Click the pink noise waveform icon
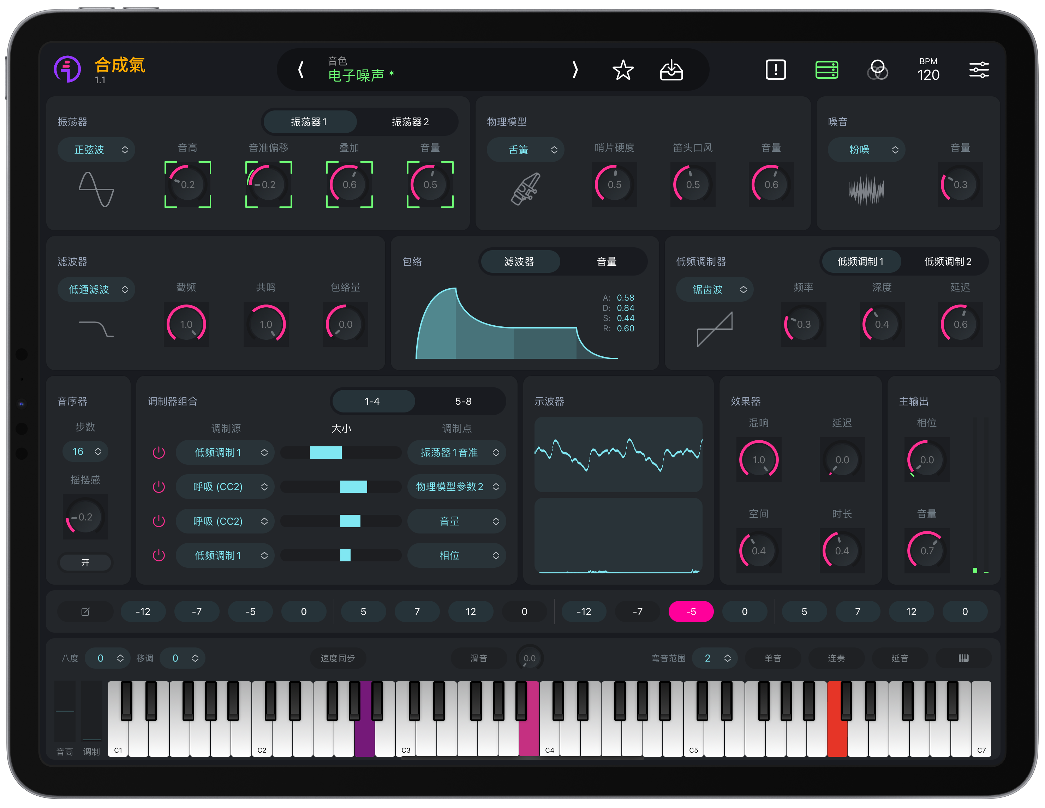Viewport: 1045px width, 808px height. [x=866, y=189]
